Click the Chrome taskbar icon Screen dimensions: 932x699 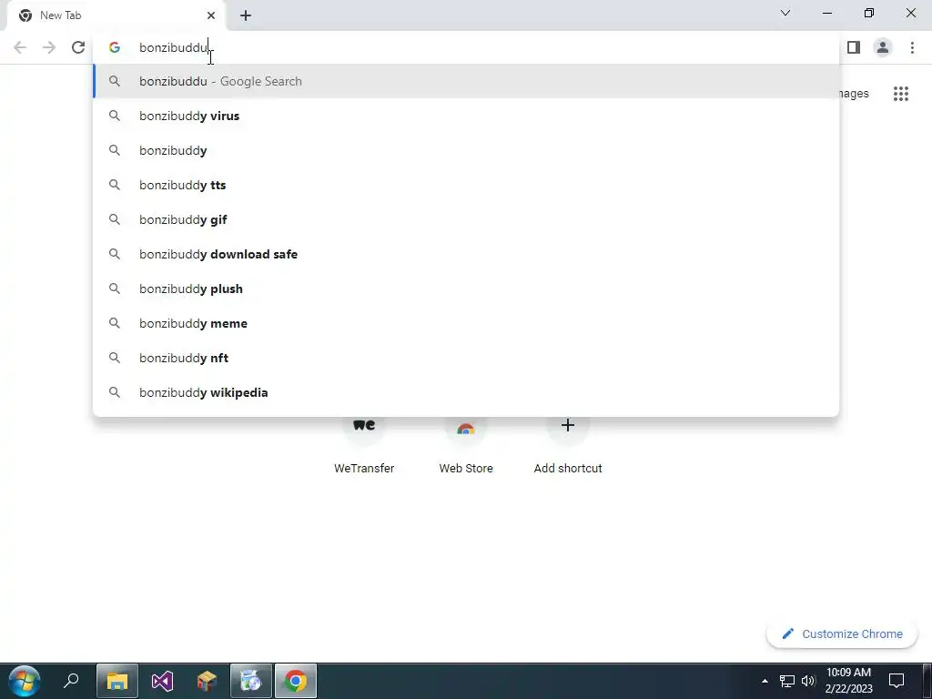click(296, 681)
